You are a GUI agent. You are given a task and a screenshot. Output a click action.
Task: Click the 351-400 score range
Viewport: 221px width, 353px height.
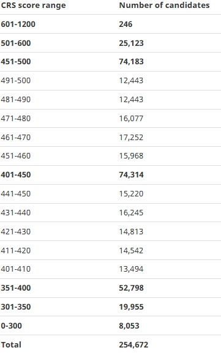pyautogui.click(x=16, y=288)
